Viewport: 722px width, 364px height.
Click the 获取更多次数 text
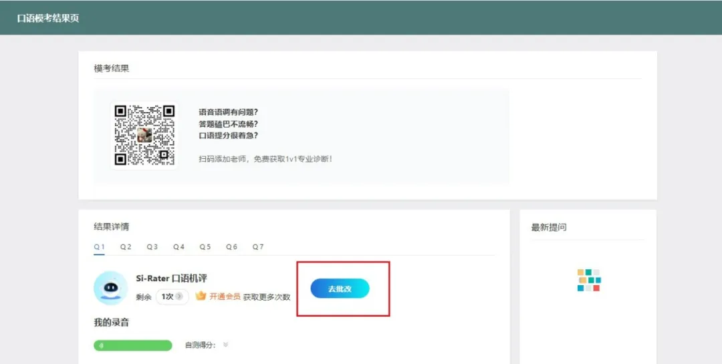267,297
